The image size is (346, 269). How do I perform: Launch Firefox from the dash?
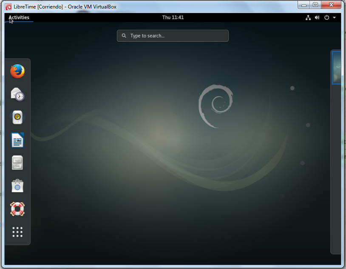click(x=17, y=72)
